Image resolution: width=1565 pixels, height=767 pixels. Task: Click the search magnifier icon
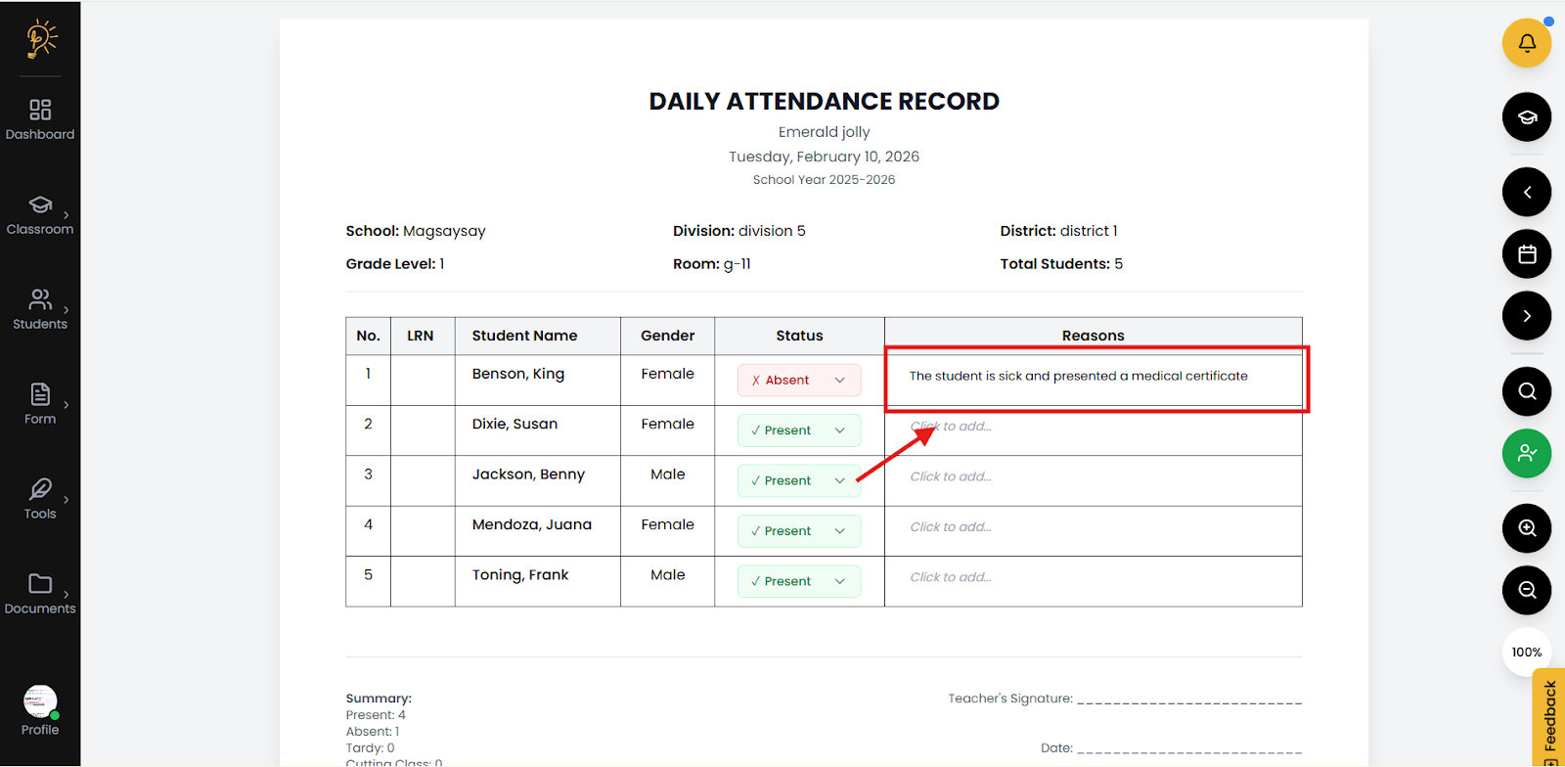(x=1526, y=391)
